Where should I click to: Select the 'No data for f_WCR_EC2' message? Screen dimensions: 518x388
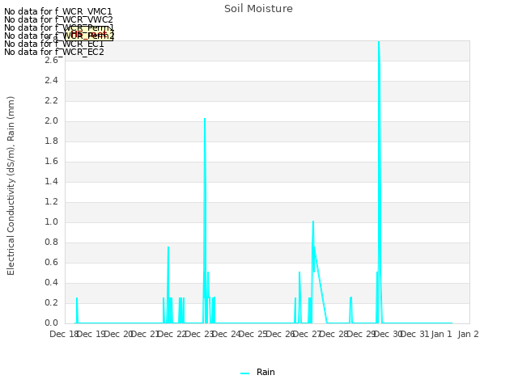coord(54,52)
